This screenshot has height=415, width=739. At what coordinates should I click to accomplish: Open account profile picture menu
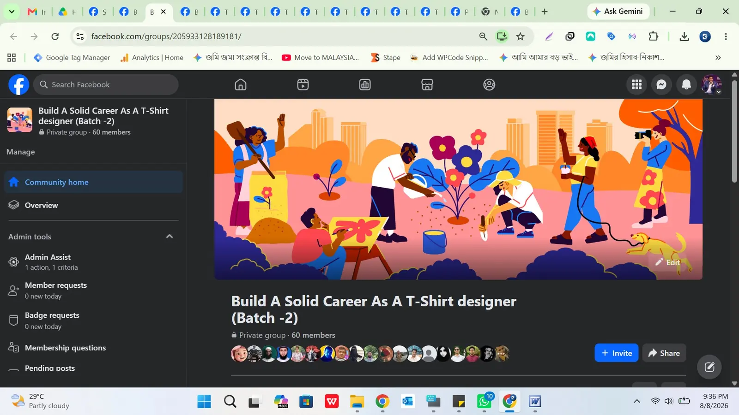pyautogui.click(x=711, y=84)
